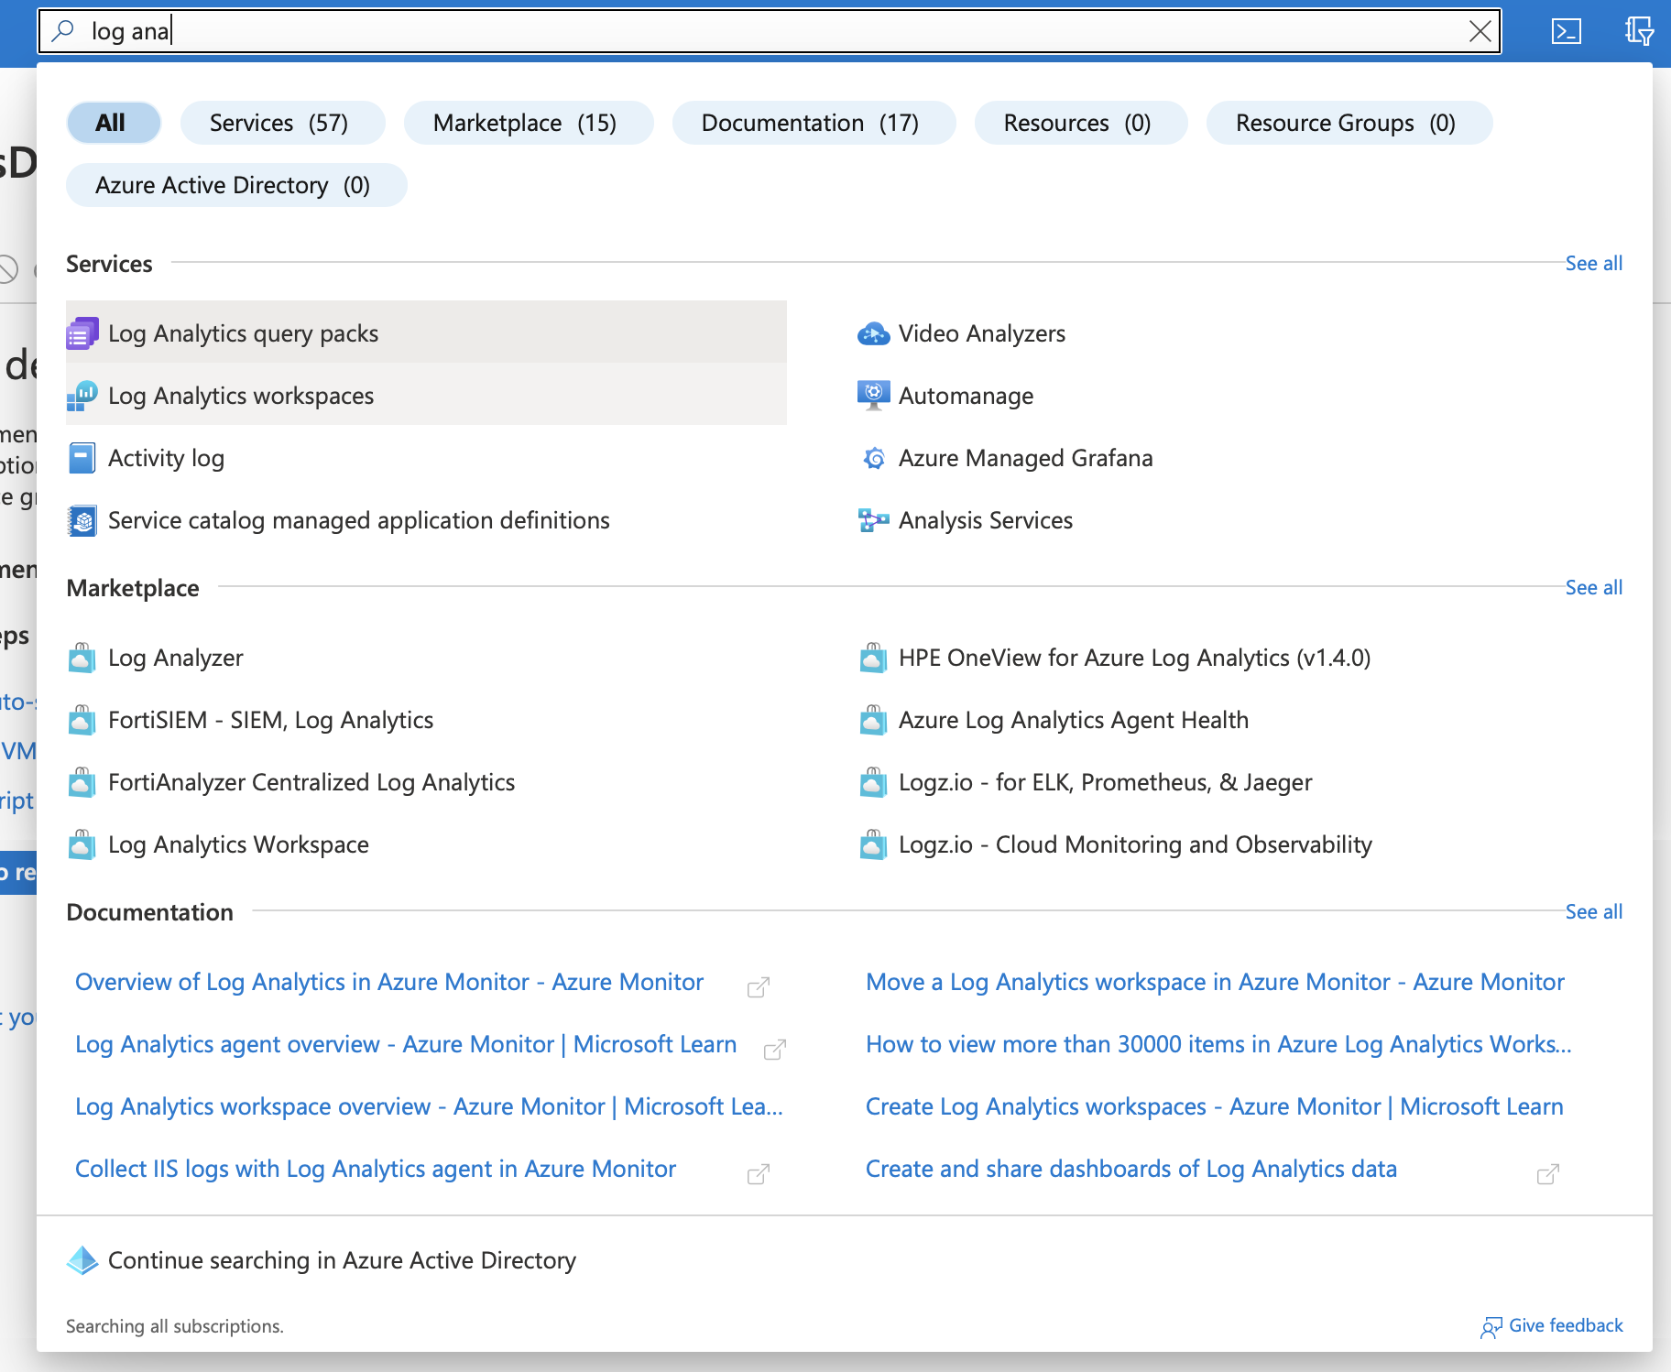Viewport: 1671px width, 1372px height.
Task: Click the FortiAnalyzer Centralized Log Analytics bag icon
Action: 82,782
